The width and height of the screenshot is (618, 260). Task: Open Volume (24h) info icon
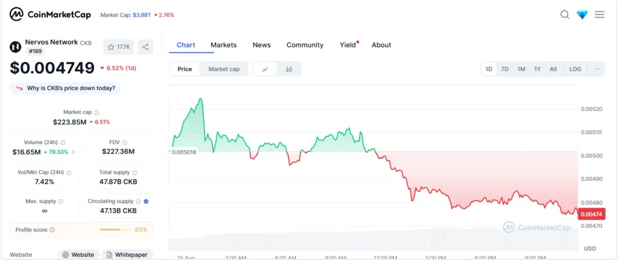(63, 142)
